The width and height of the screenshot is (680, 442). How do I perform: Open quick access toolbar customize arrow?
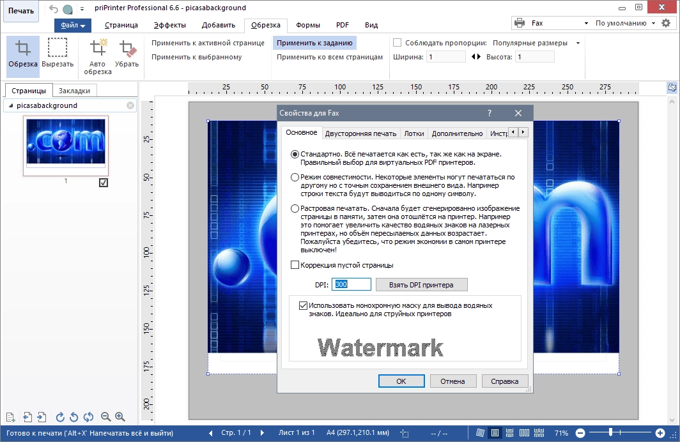click(82, 9)
